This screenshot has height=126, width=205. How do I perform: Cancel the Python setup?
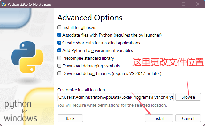[188, 118]
